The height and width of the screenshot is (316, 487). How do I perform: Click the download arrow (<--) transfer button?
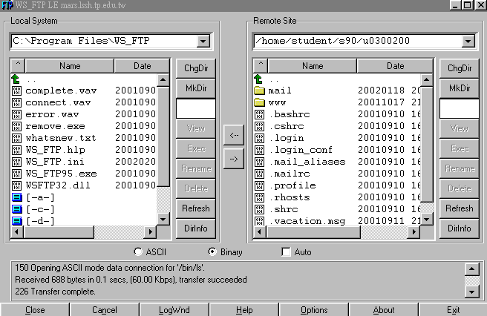point(234,135)
